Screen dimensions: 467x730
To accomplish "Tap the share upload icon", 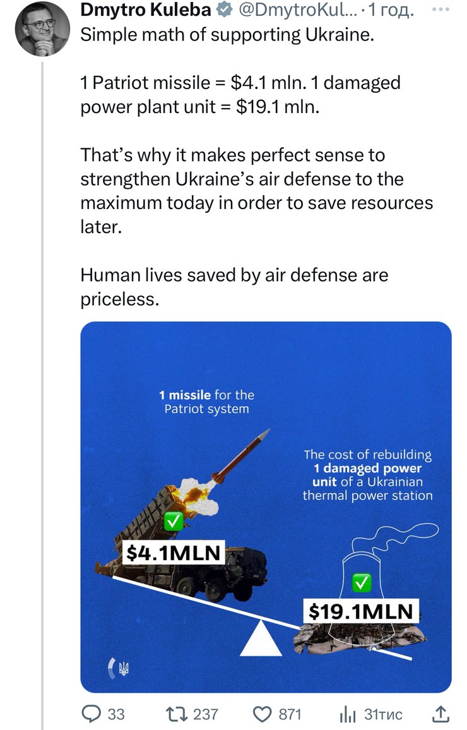I will 440,714.
